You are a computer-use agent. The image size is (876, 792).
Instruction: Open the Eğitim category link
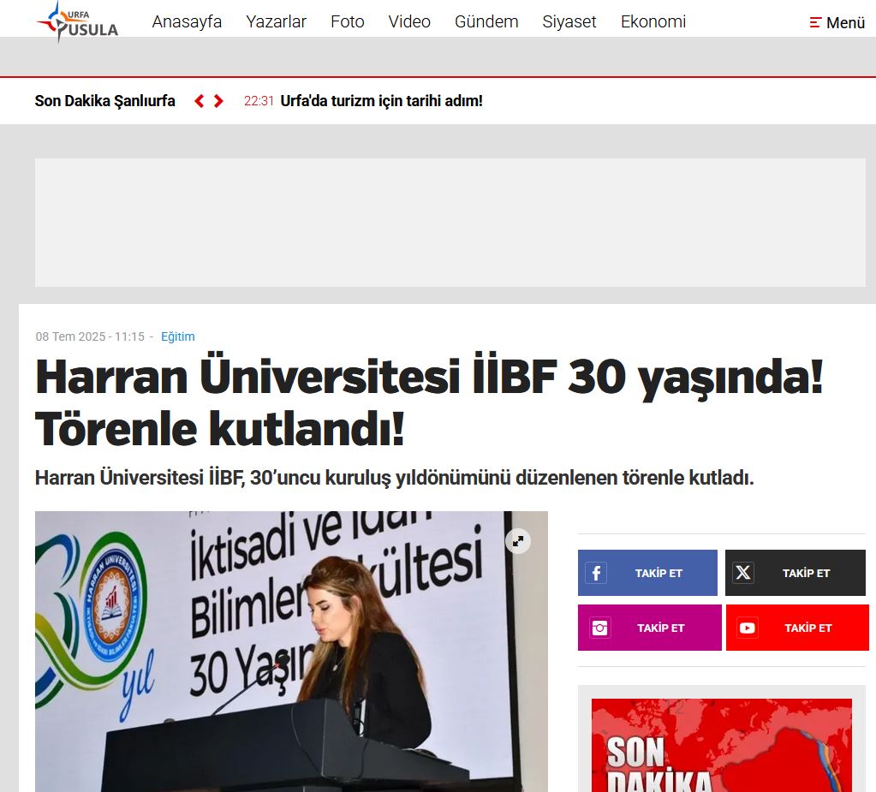(177, 336)
